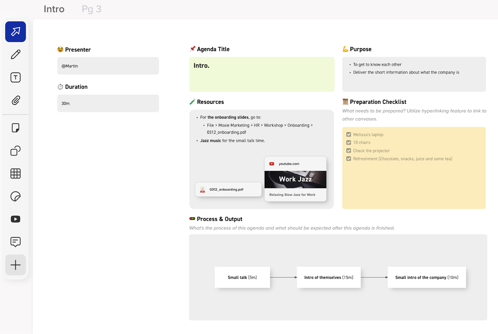Select the arrow pointer tool

[x=16, y=31]
